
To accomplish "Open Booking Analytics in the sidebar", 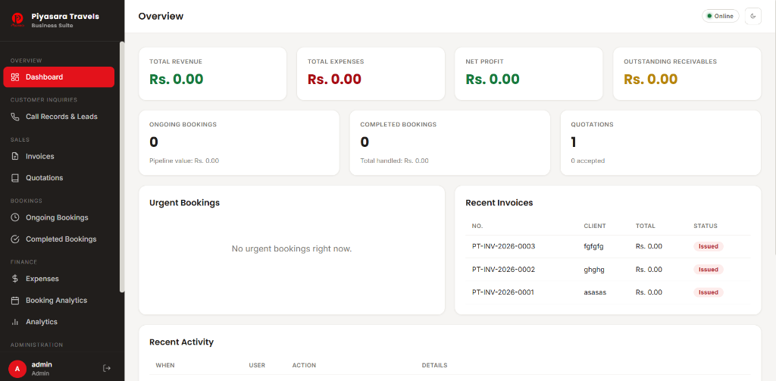I will pos(59,301).
